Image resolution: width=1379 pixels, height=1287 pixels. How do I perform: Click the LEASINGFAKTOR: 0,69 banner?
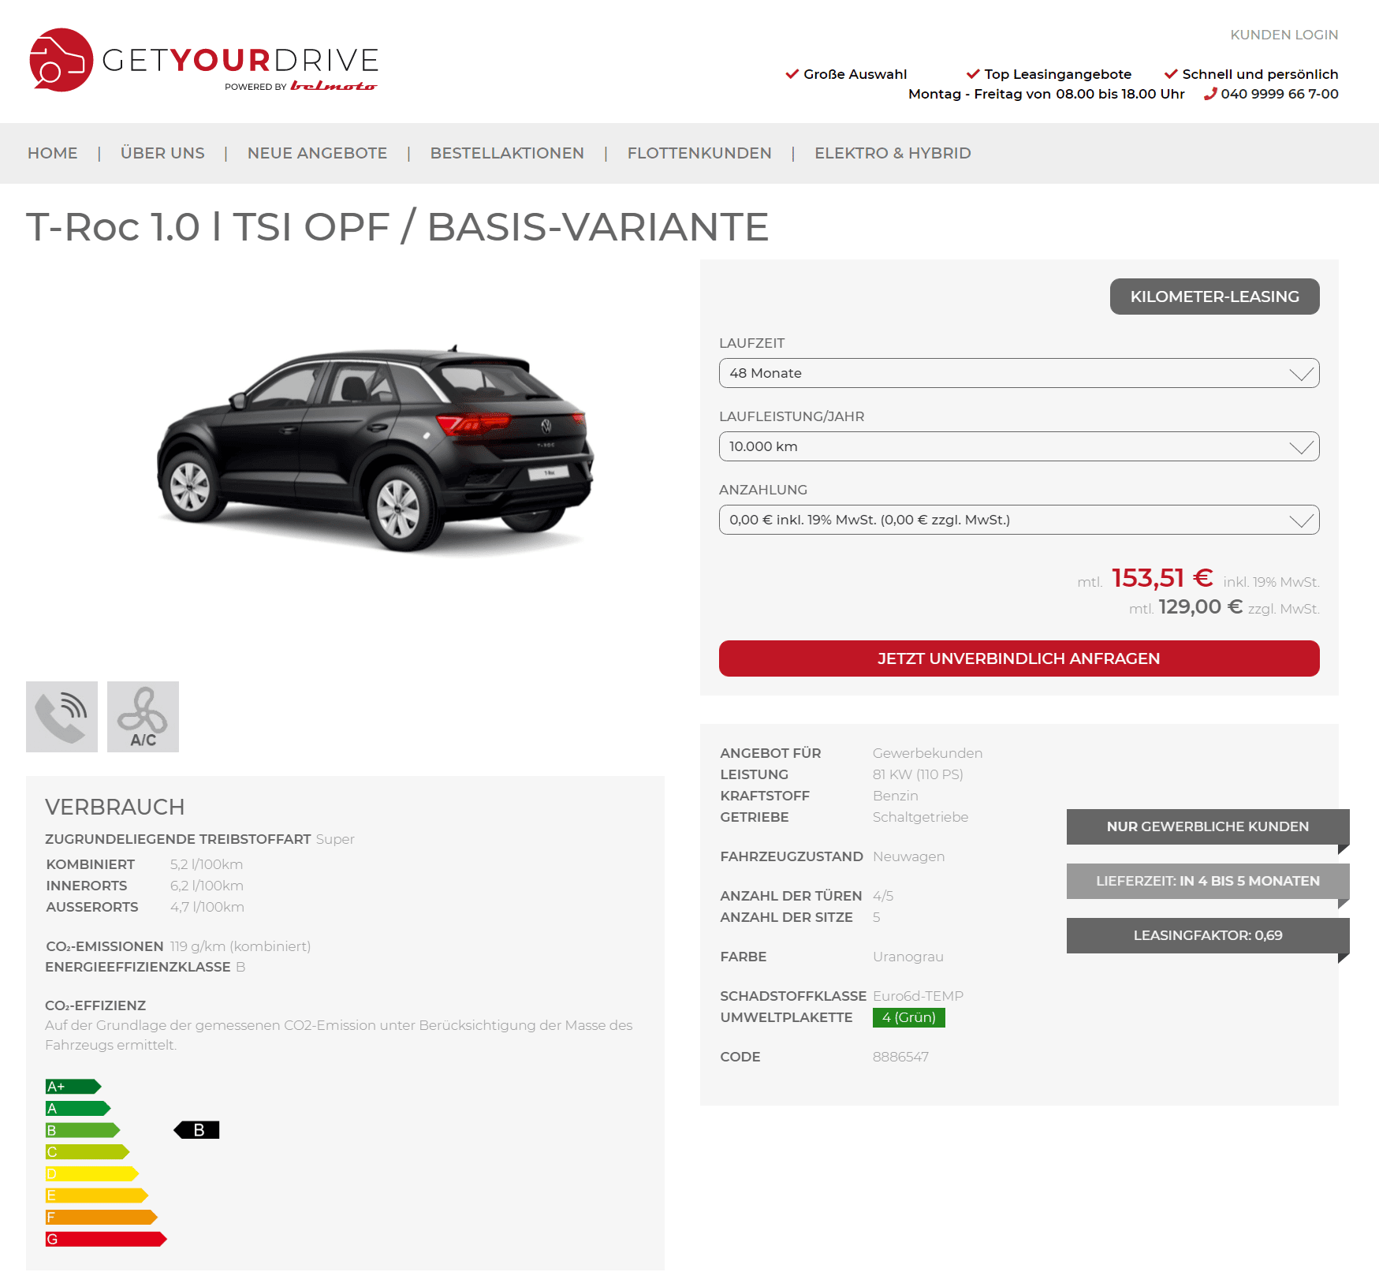click(x=1207, y=935)
